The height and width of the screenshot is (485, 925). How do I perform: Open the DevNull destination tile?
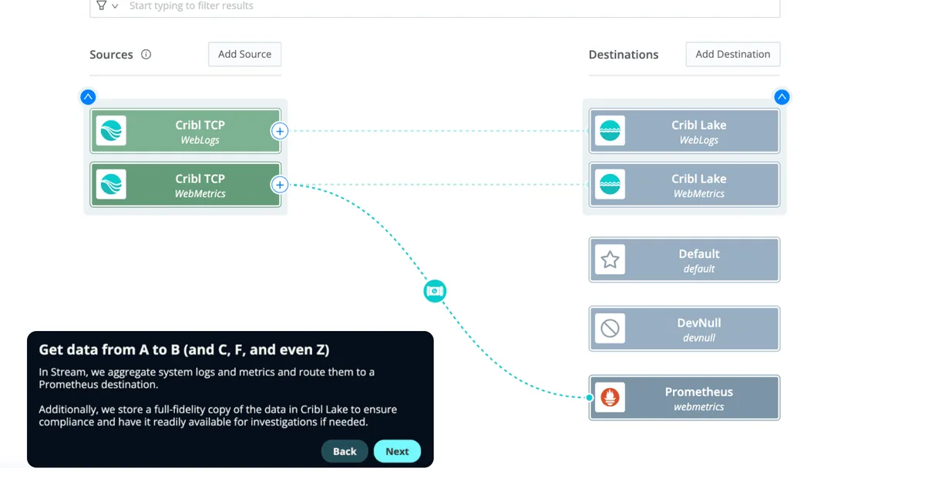pyautogui.click(x=684, y=329)
